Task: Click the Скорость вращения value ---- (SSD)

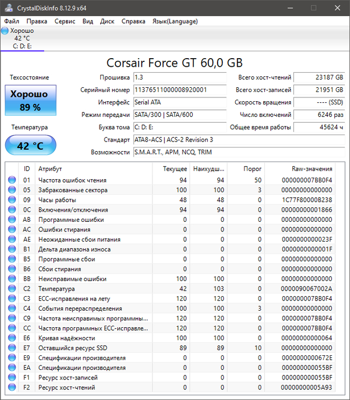Action: click(319, 102)
